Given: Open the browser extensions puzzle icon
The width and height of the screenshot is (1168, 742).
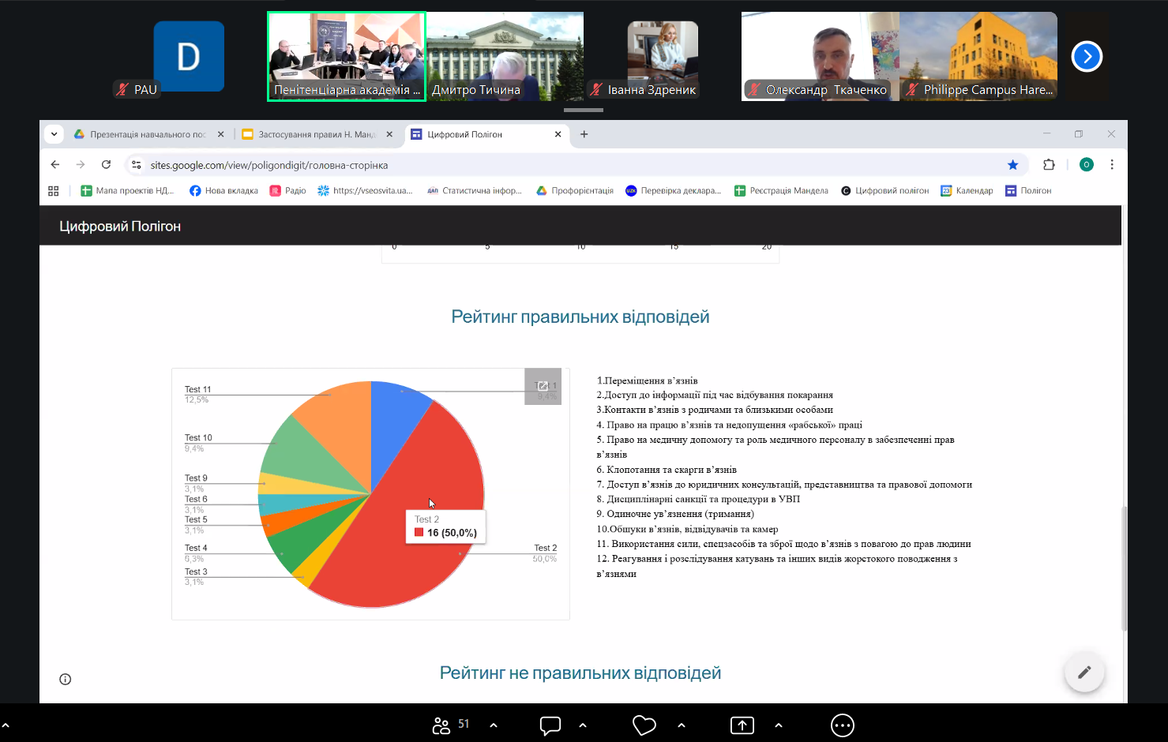Looking at the screenshot, I should click(1049, 165).
